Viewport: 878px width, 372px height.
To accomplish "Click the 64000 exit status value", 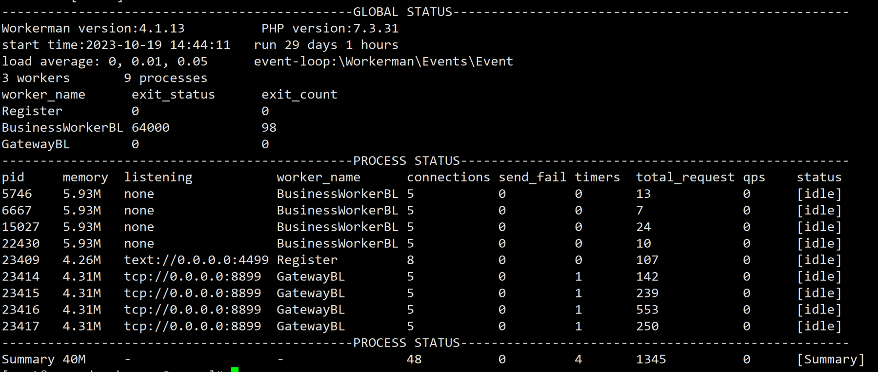I will (x=150, y=128).
